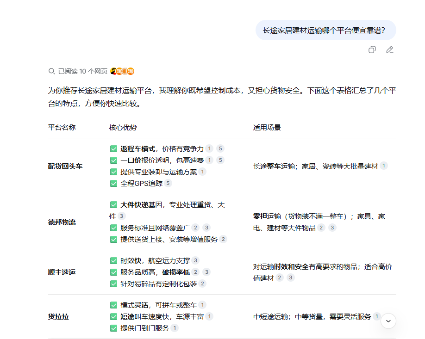Open citation 2 after '安装等增值服务'
This screenshot has height=339, width=425.
pos(223,239)
